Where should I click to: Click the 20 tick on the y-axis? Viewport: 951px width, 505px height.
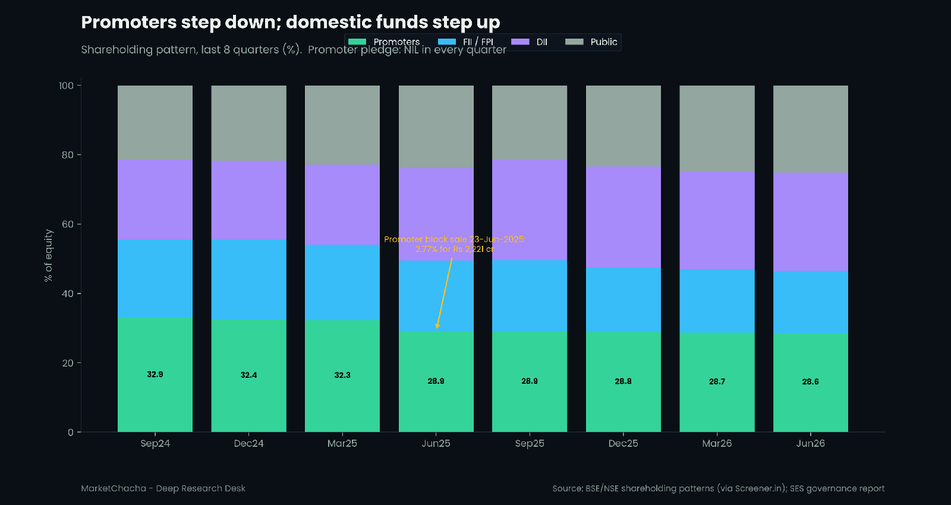pyautogui.click(x=68, y=363)
